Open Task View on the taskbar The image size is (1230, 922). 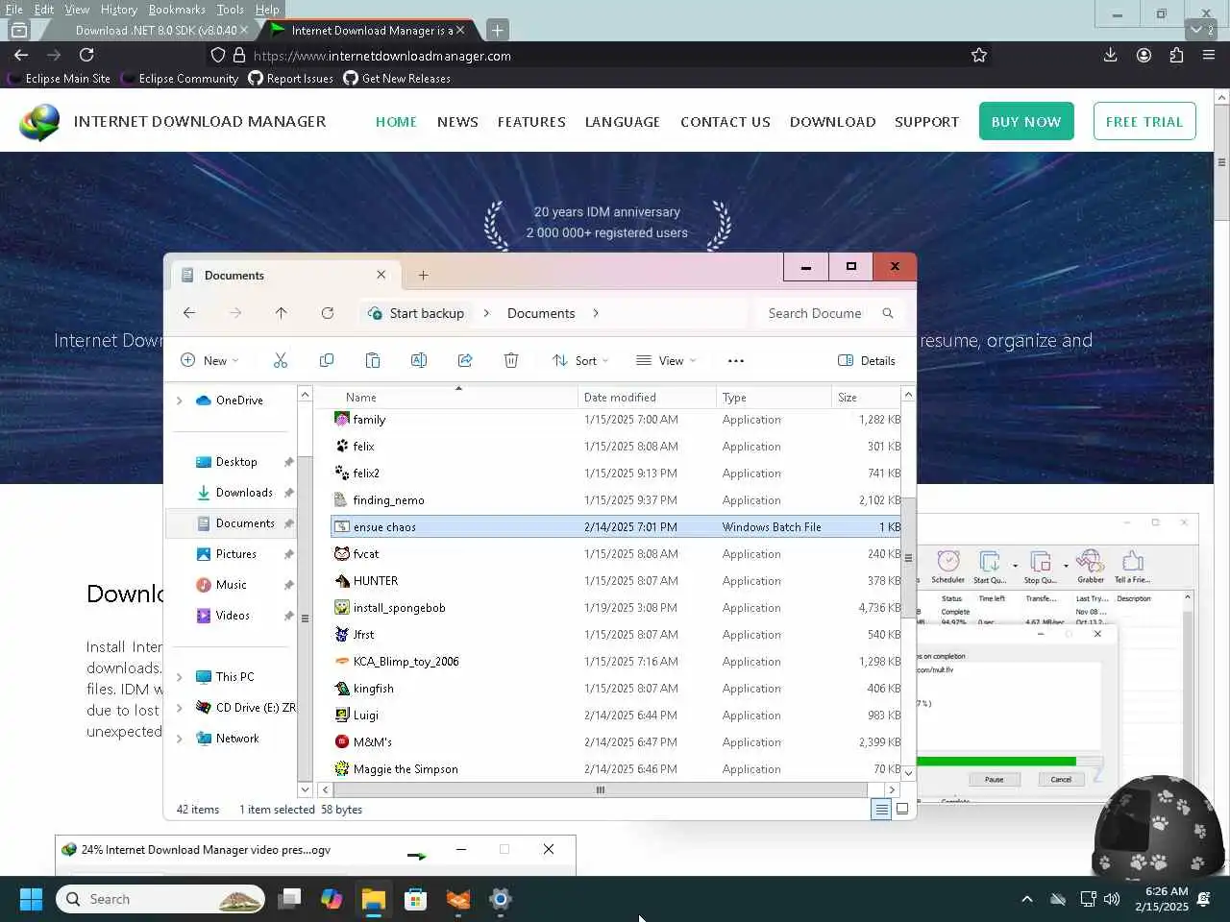pos(288,899)
